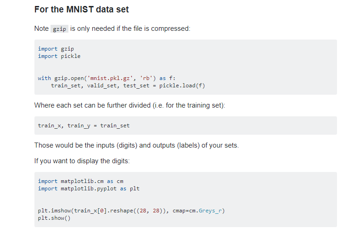Click the 'import gzip' code line
This screenshot has height=240, width=354.
click(56, 49)
